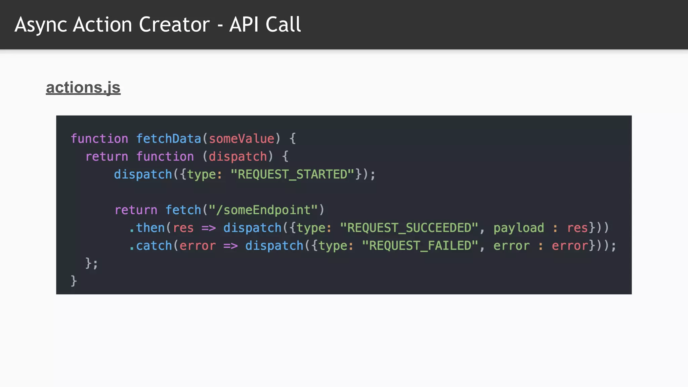
Task: Click the slide title 'Async Action Creator - API Call'
Action: [x=158, y=25]
